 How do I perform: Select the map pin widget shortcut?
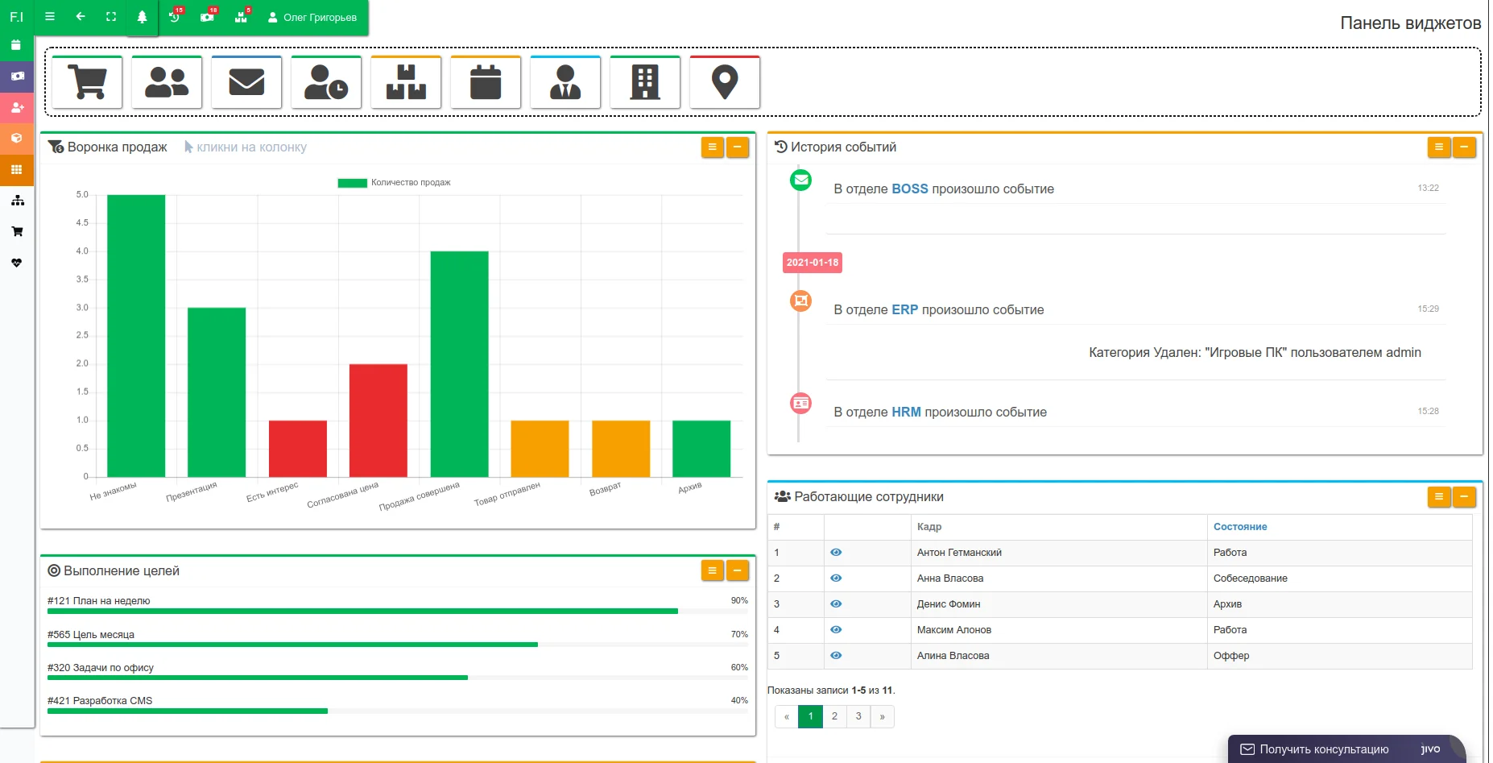(724, 81)
